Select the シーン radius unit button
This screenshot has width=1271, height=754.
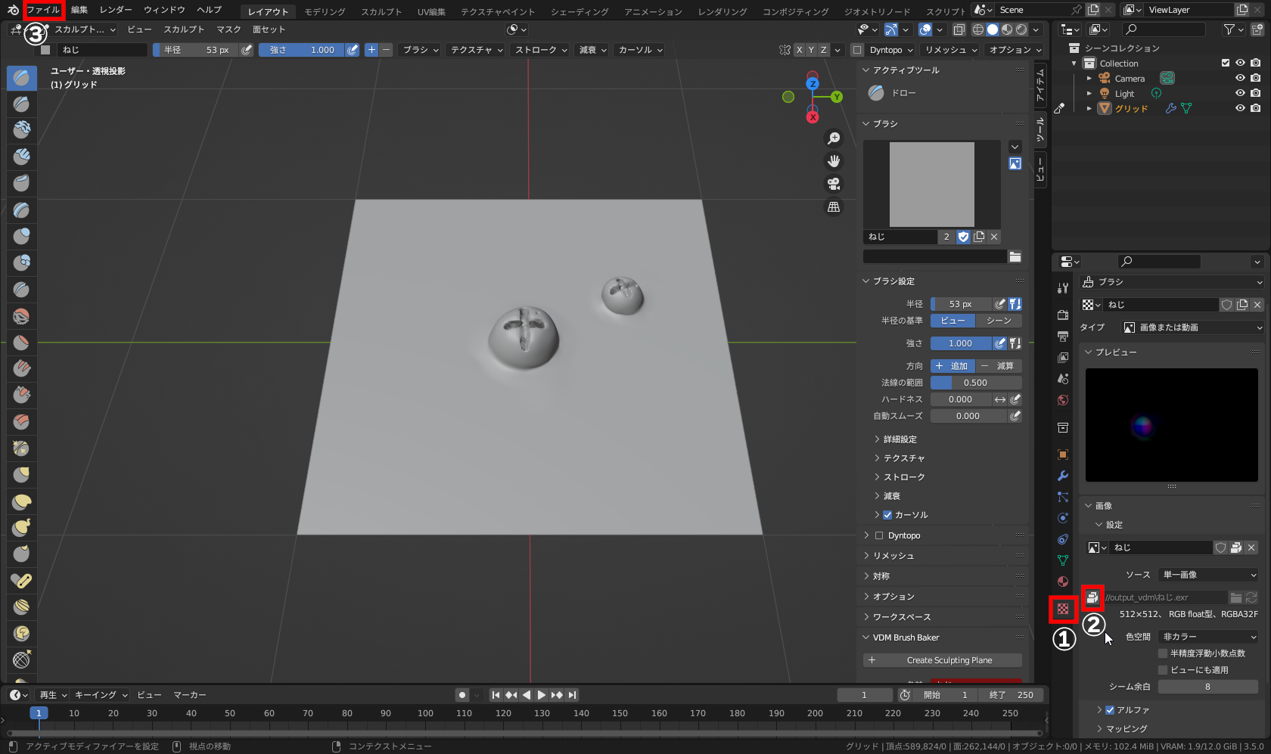999,321
